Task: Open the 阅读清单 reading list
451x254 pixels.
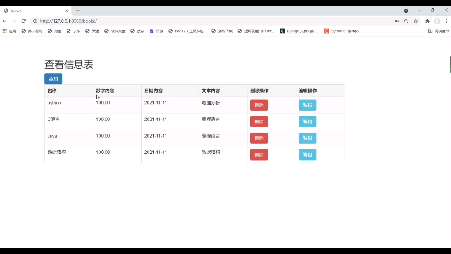Action: click(438, 31)
